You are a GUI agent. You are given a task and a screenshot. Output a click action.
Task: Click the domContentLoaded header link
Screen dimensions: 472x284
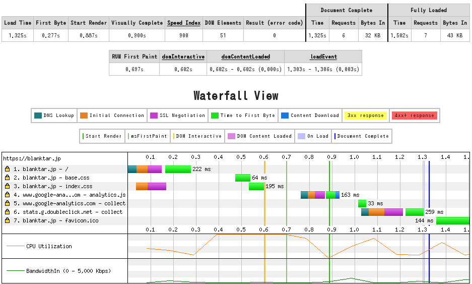pos(245,56)
